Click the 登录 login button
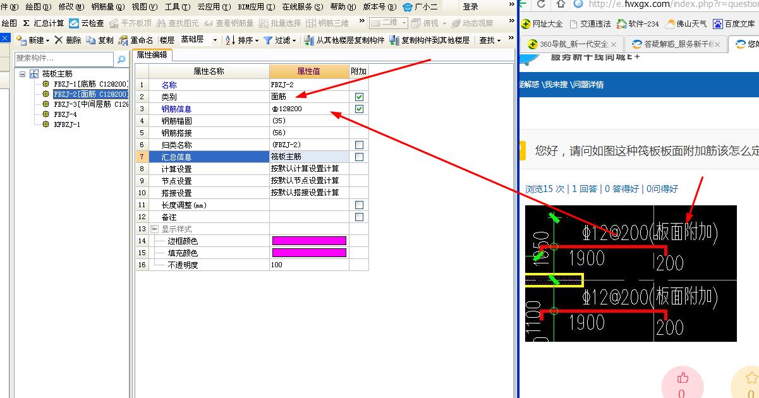Viewport: 759px width, 398px height. 470,7
